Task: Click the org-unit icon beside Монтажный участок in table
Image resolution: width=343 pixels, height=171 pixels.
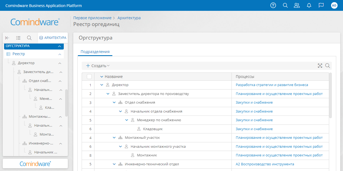Action: 120,138
